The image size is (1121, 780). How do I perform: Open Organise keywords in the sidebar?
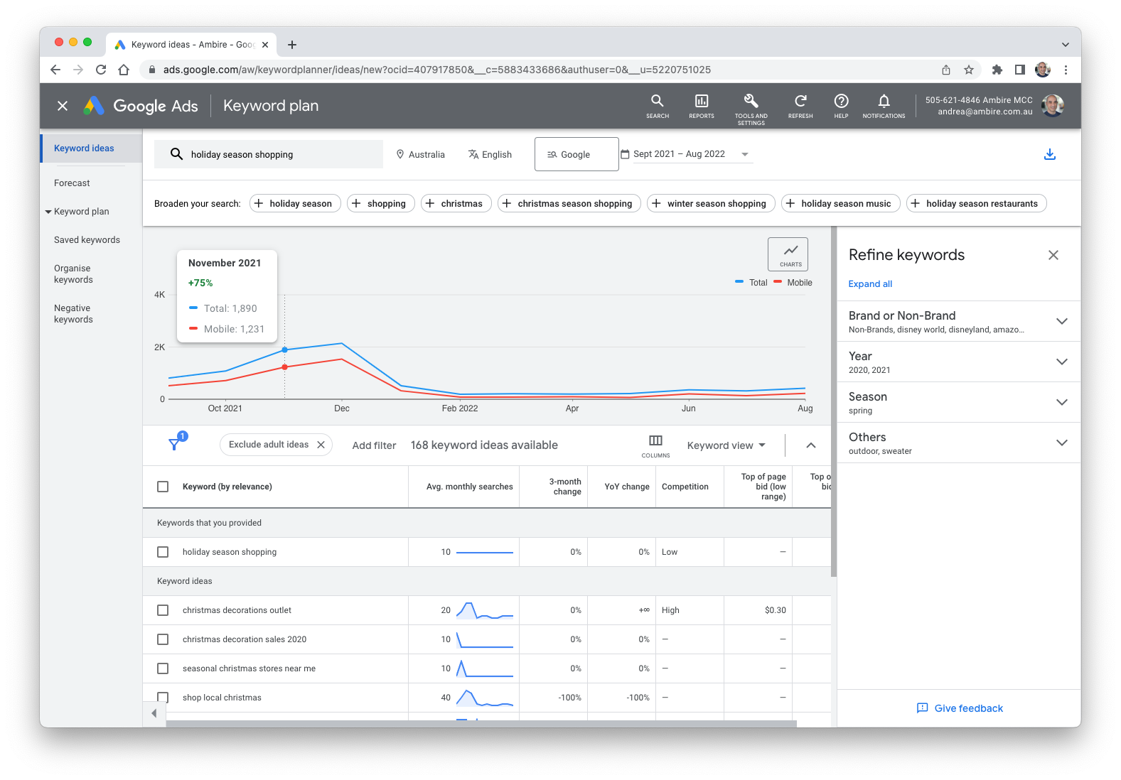click(x=73, y=274)
